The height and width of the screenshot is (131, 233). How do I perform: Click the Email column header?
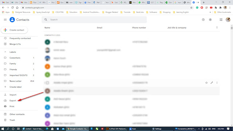[x=99, y=28]
